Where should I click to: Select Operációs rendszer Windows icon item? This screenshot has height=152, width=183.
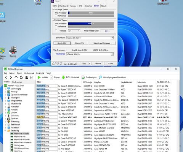pyautogui.click(x=18, y=95)
